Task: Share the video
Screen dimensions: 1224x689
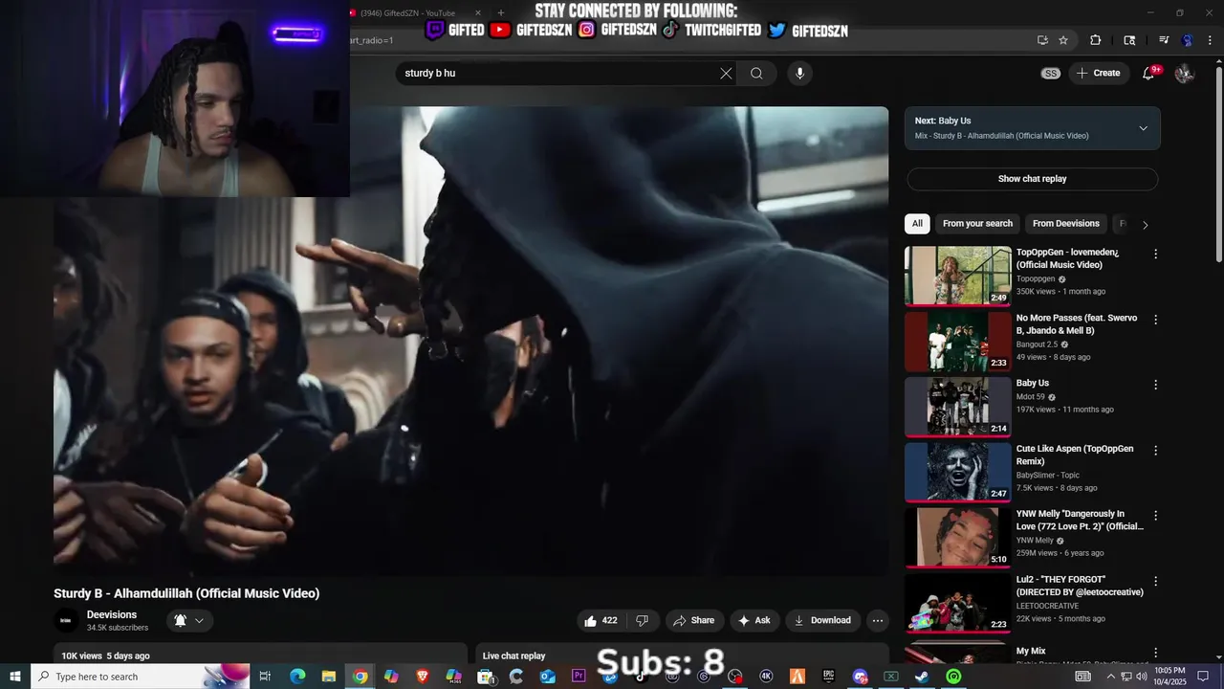Action: [x=693, y=620]
